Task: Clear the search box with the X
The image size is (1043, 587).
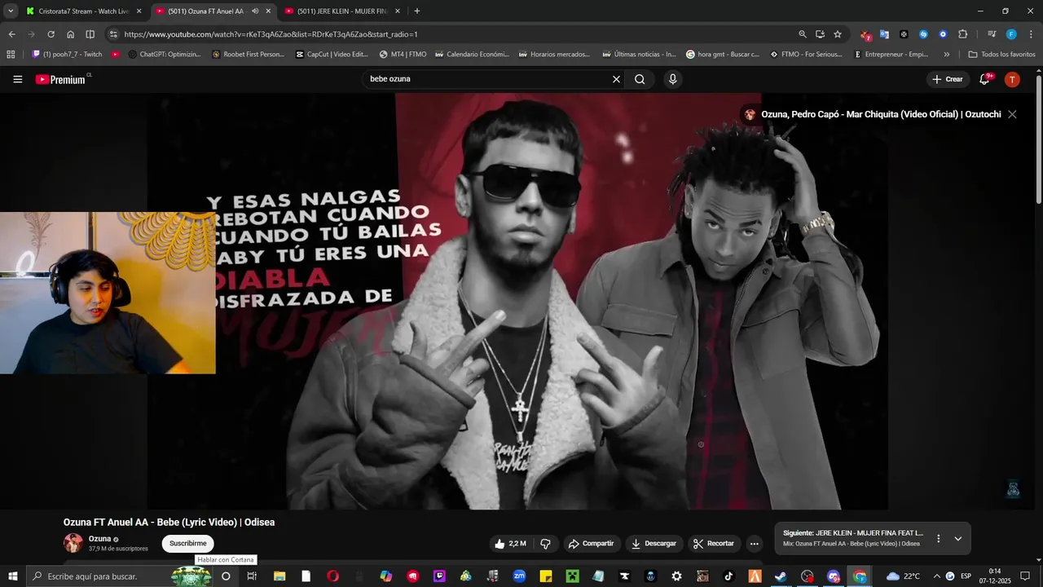Action: [616, 79]
